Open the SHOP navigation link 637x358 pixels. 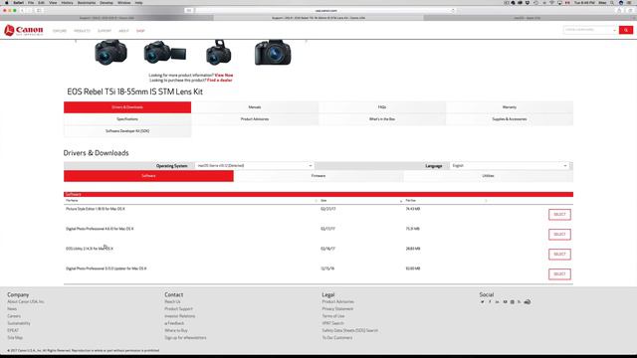tap(140, 31)
